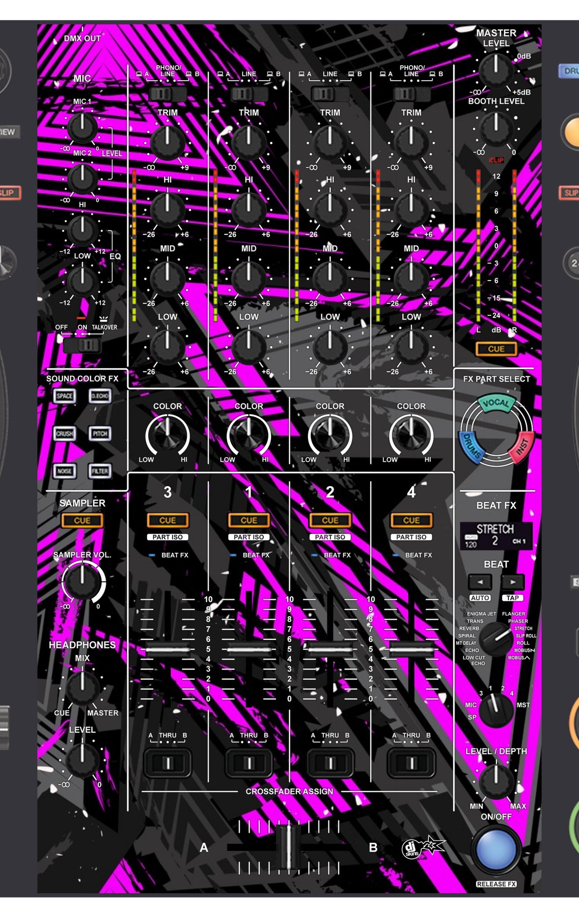Toggle channel 3 crossfader assign switch
This screenshot has width=579, height=922.
167,763
